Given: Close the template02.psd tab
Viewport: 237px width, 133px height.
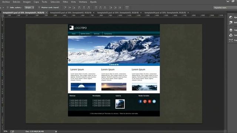Looking at the screenshot, I should tap(94, 13).
